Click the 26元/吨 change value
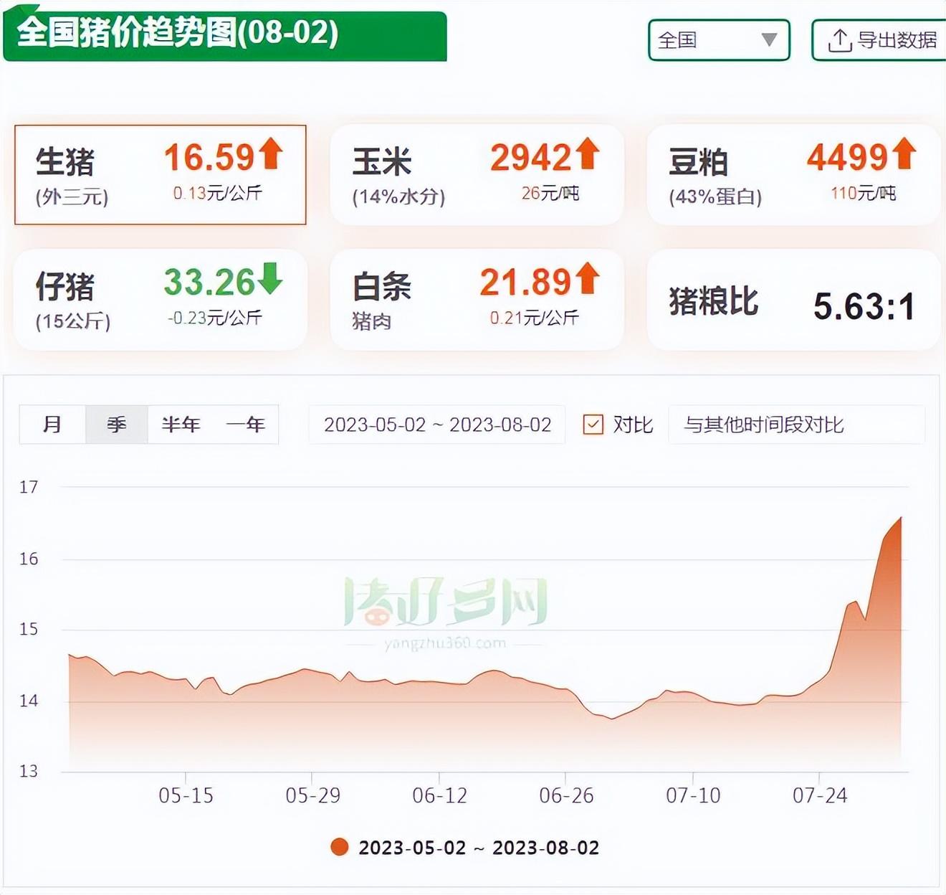Viewport: 946px width, 895px height. tap(550, 193)
